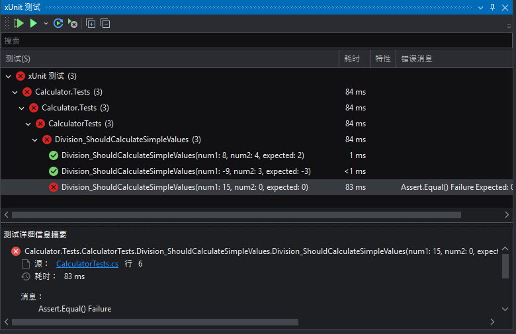
Task: Collapse the first Calculator.Tests (3) node
Action: pos(15,92)
